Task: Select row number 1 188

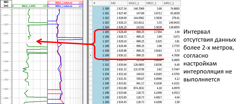Action: (x=101, y=46)
